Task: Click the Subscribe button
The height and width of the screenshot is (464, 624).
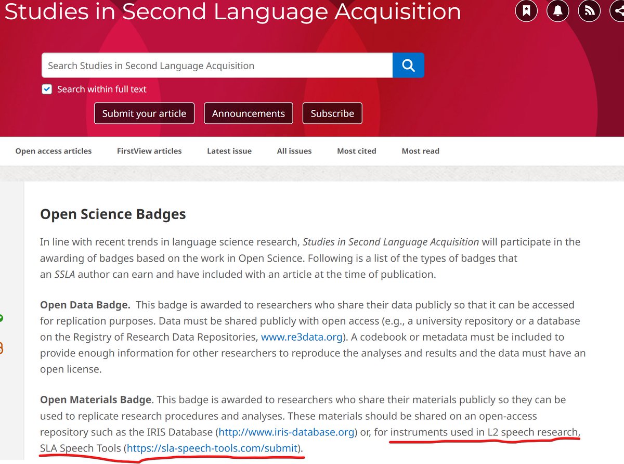Action: pyautogui.click(x=332, y=113)
